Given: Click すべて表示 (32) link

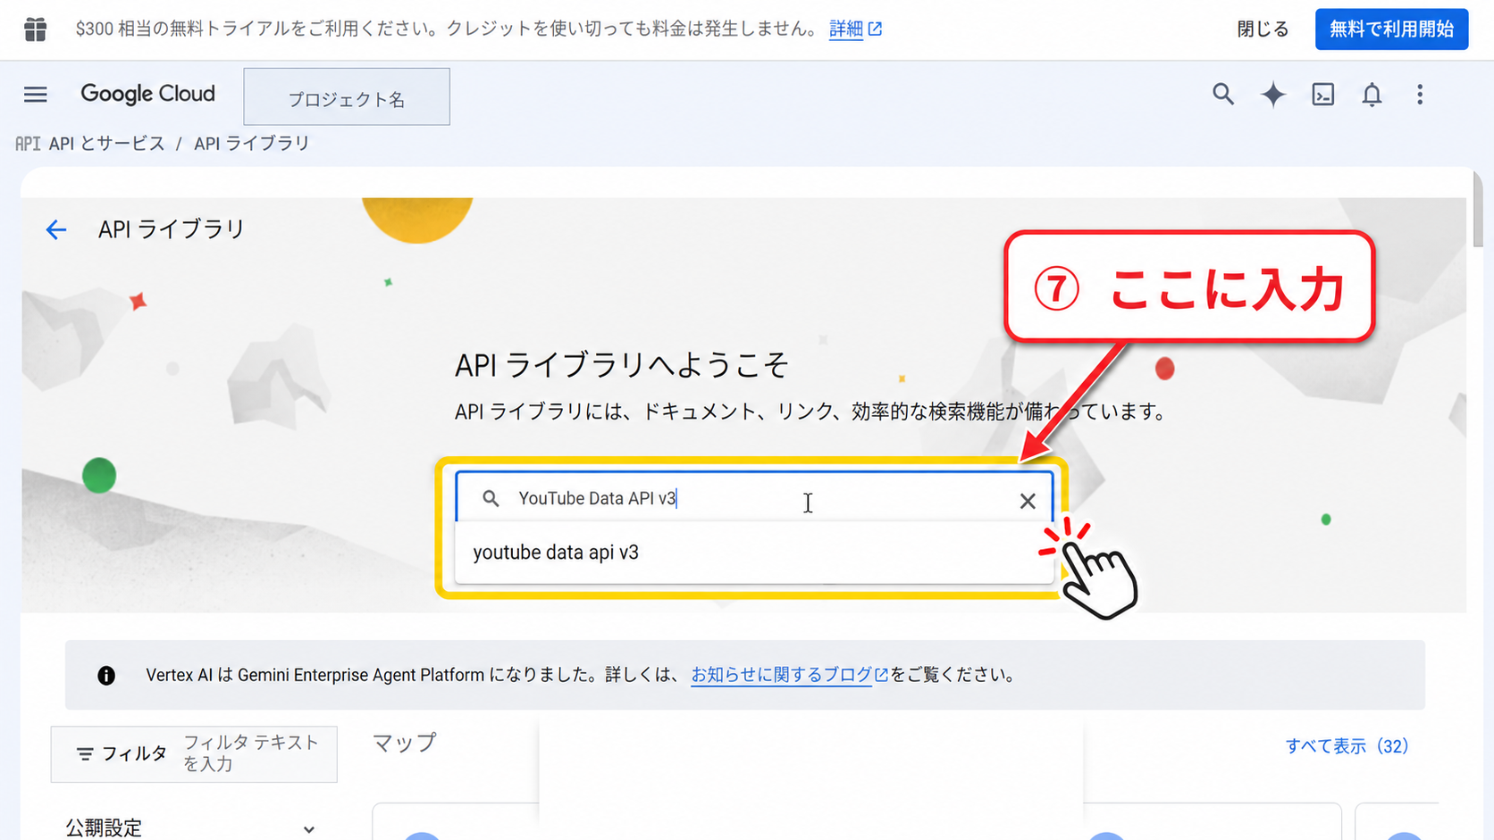Looking at the screenshot, I should point(1347,745).
